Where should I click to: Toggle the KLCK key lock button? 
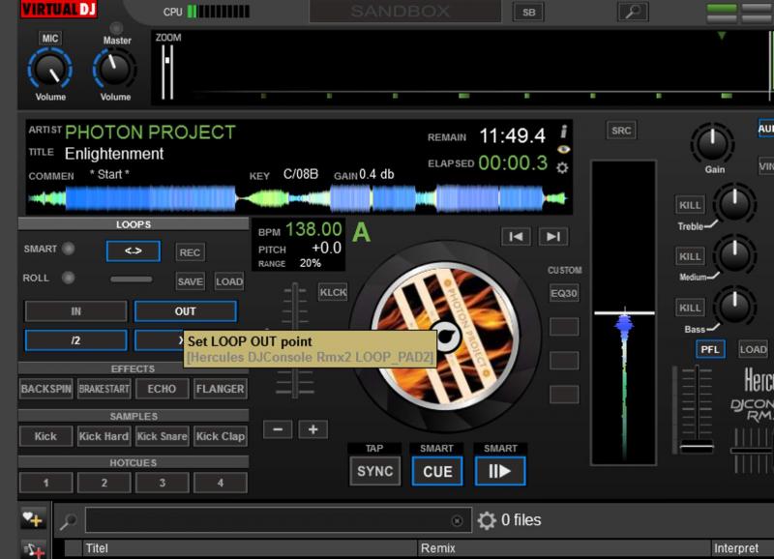(333, 292)
